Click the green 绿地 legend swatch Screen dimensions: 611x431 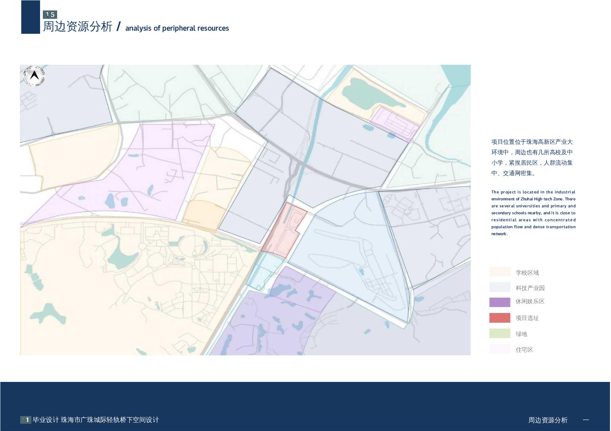click(500, 334)
